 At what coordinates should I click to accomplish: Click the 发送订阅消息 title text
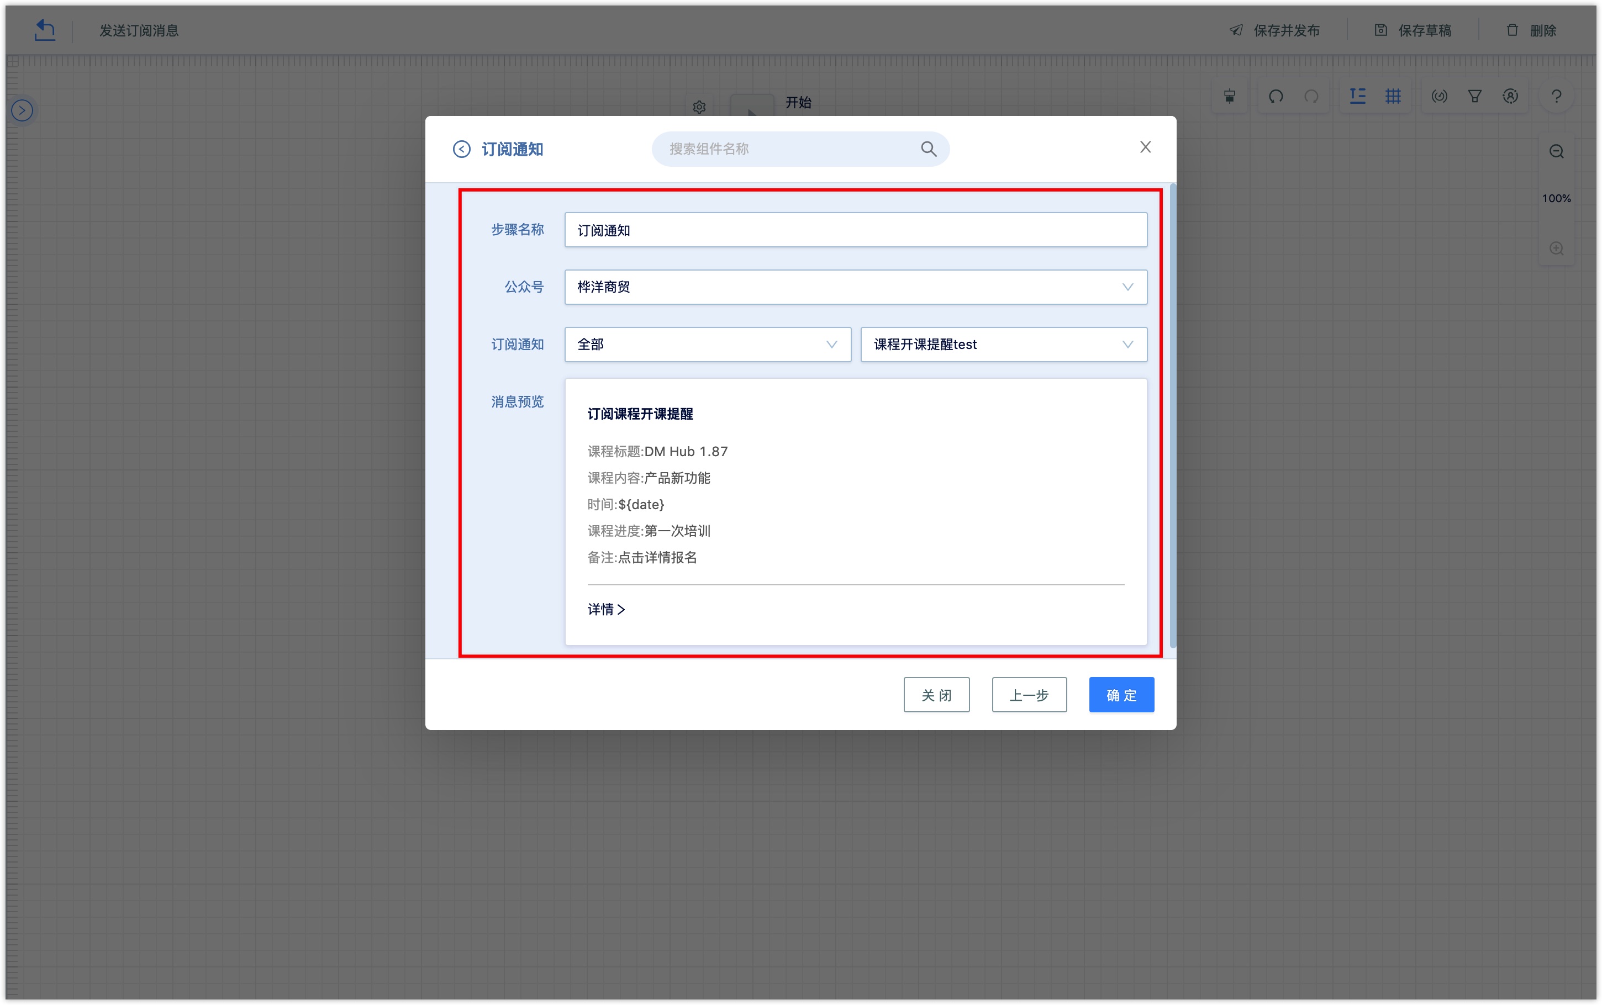(139, 30)
